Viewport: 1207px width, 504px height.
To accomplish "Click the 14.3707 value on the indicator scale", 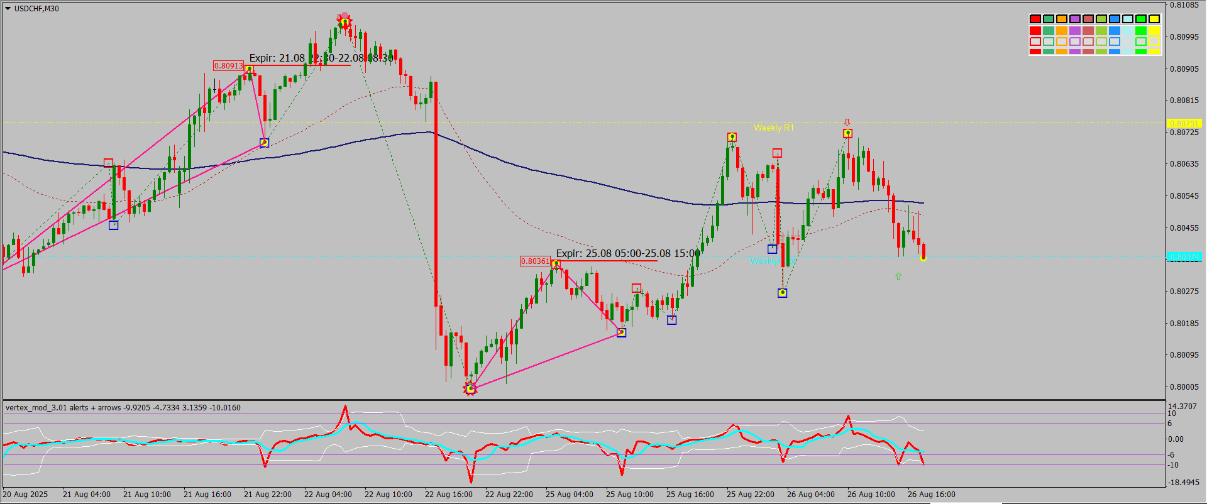I will (x=1182, y=407).
